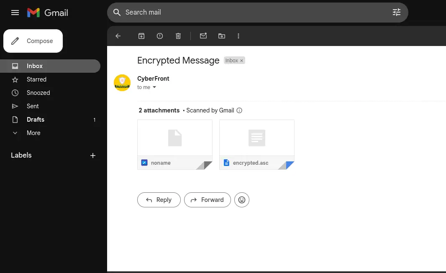Remove the Inbox label from message
The width and height of the screenshot is (446, 273).
241,61
